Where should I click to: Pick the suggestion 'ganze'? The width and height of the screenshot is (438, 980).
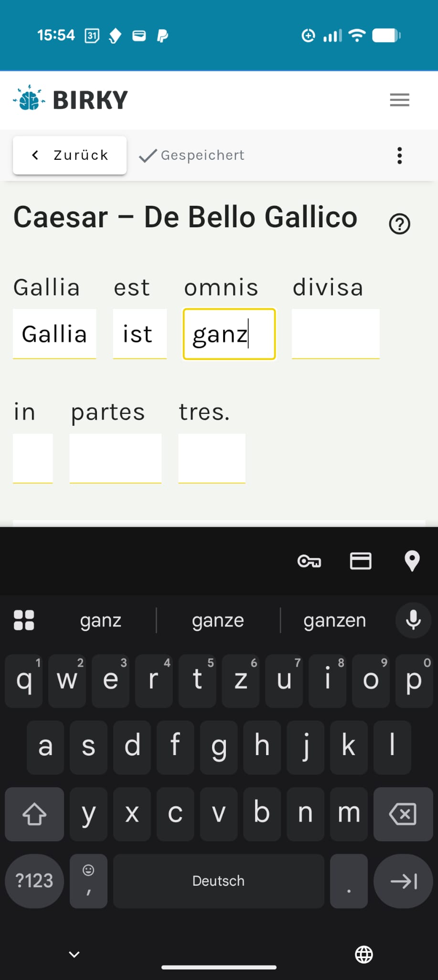click(218, 620)
